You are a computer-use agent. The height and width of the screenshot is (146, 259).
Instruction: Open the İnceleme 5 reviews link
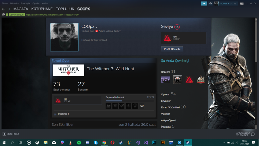tap(168, 127)
